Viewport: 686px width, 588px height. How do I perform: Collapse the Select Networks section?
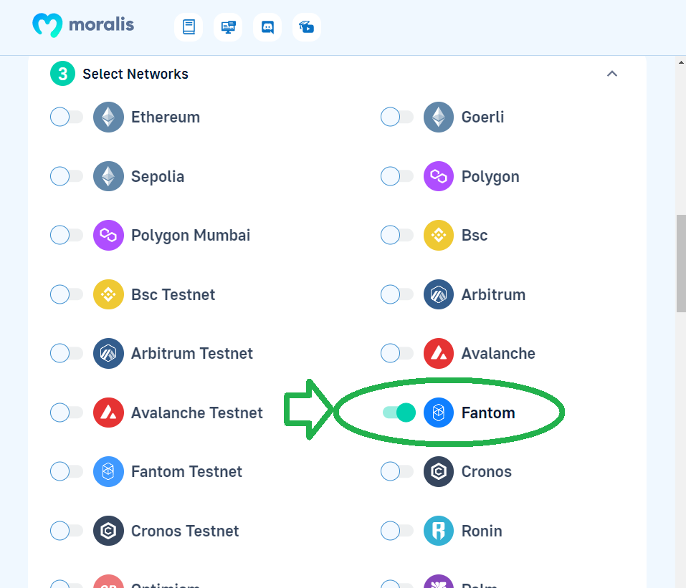point(612,74)
